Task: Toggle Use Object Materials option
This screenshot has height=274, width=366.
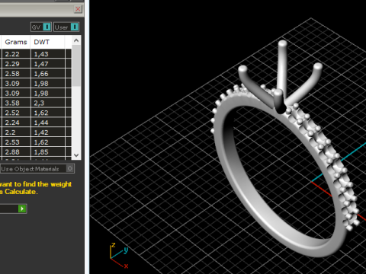Action: click(37, 169)
